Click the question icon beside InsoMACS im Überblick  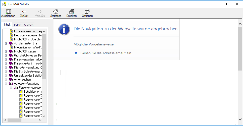11,39
